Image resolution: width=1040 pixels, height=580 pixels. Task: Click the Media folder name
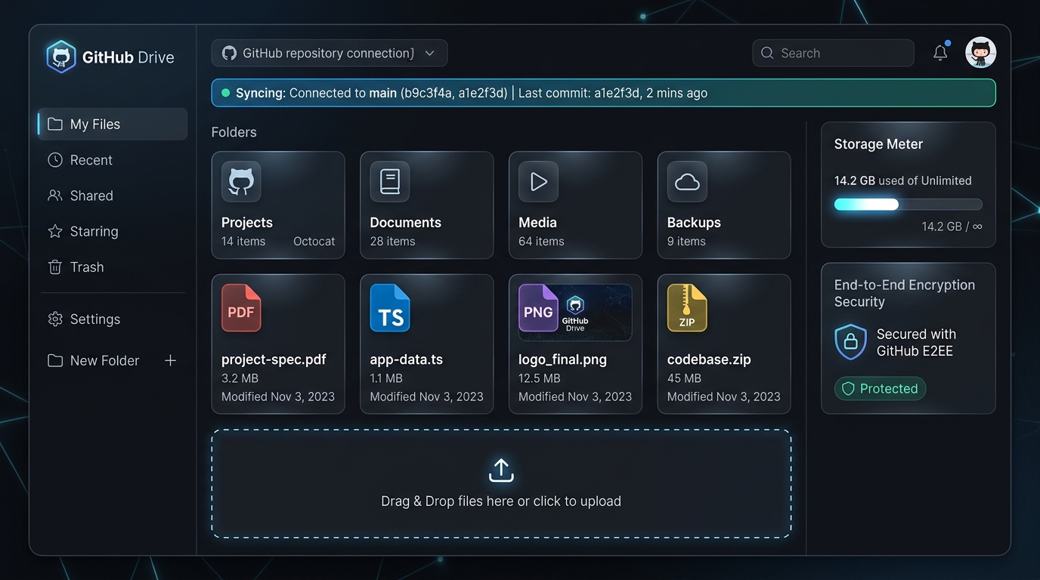click(537, 223)
